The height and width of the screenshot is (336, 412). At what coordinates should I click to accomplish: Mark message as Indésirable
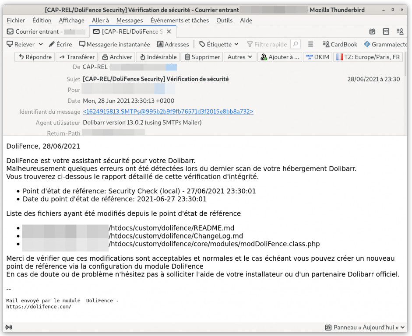click(x=158, y=57)
